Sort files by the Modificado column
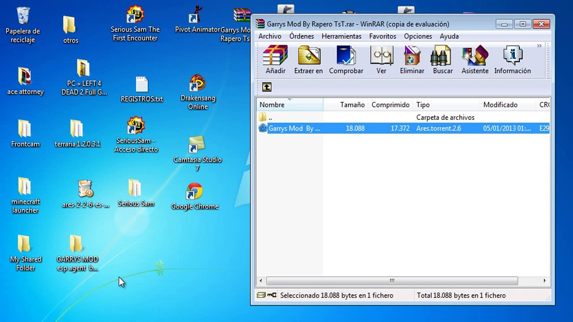 (508, 105)
